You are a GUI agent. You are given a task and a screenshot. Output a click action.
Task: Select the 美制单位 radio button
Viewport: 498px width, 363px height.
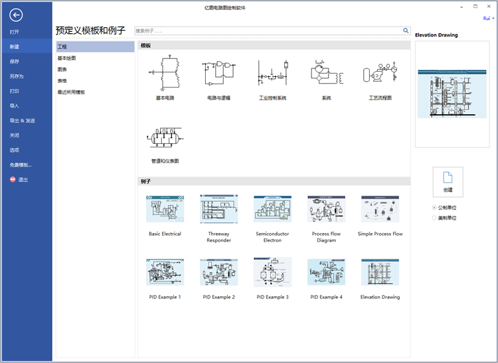click(434, 218)
